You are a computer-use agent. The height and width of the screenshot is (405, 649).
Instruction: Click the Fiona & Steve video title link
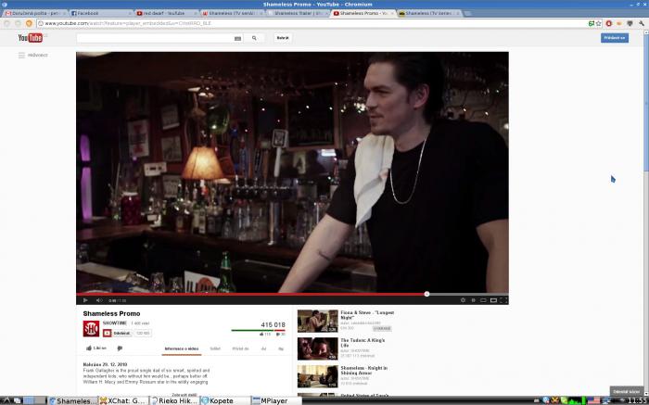[367, 315]
